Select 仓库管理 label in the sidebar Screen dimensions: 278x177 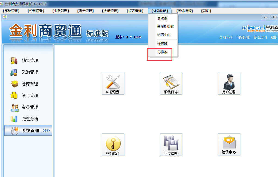(30, 84)
